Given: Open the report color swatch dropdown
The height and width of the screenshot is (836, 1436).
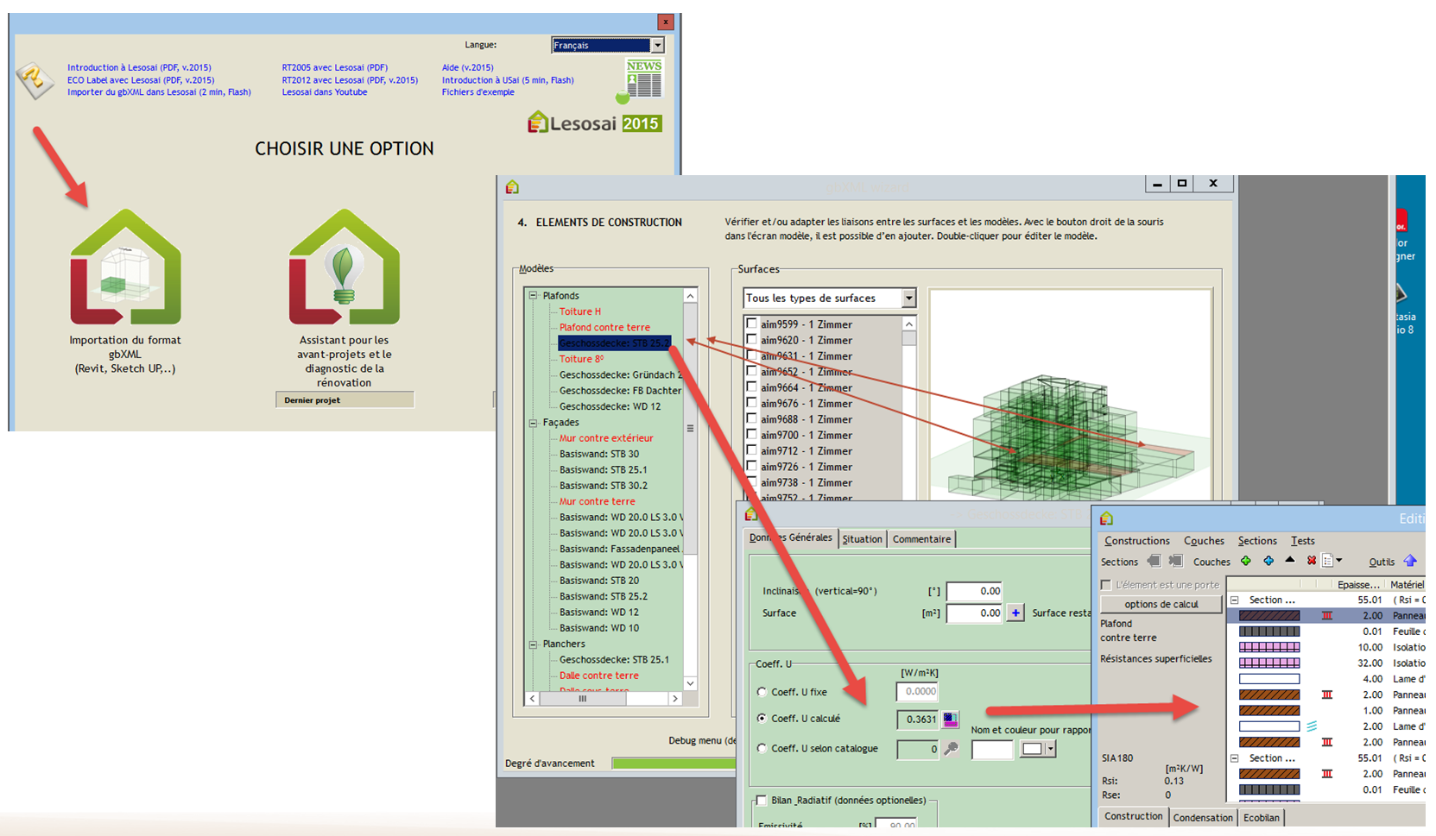Looking at the screenshot, I should 1050,749.
